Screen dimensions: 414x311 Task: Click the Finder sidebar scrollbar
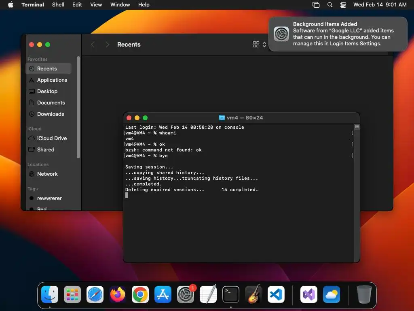coord(78,107)
